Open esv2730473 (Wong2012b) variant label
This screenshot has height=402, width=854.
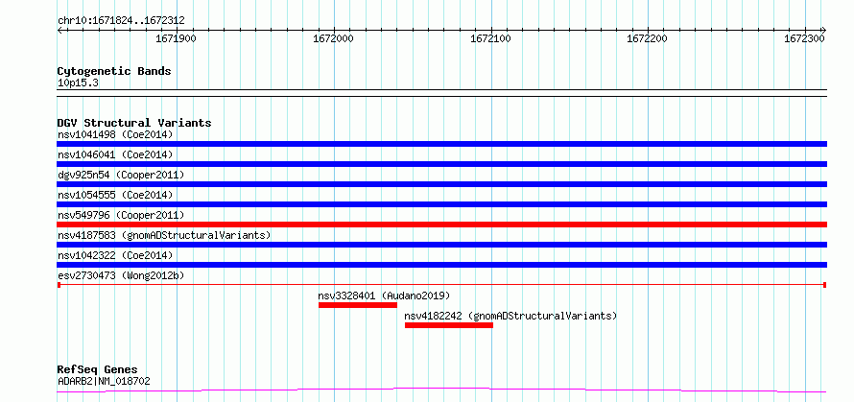tap(121, 276)
